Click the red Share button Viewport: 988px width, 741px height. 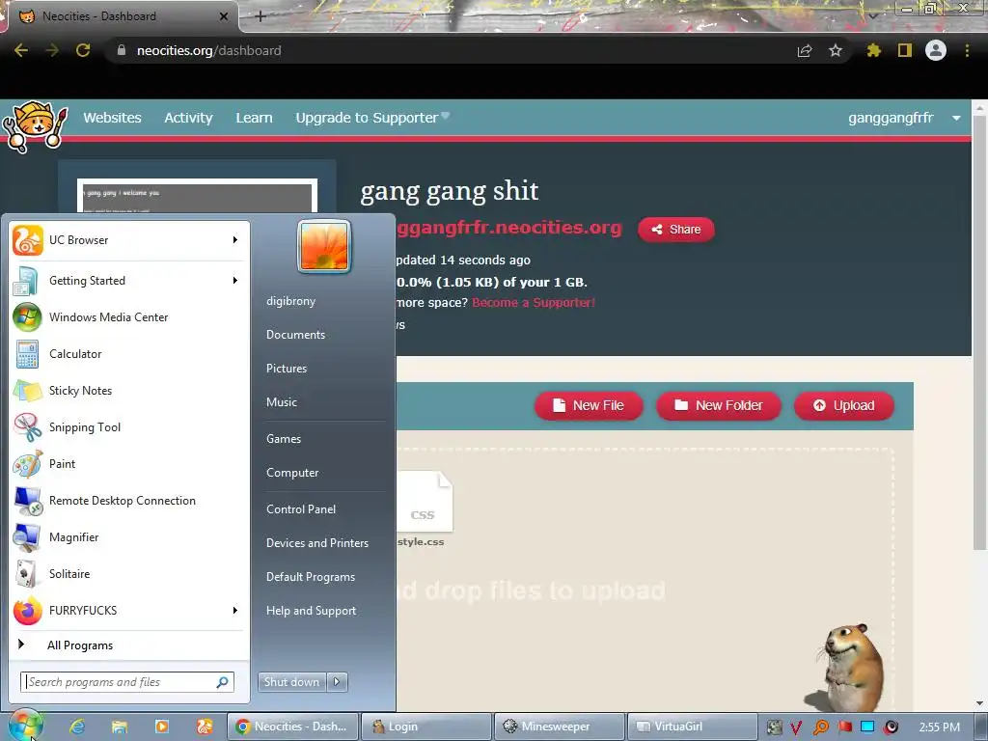click(676, 230)
